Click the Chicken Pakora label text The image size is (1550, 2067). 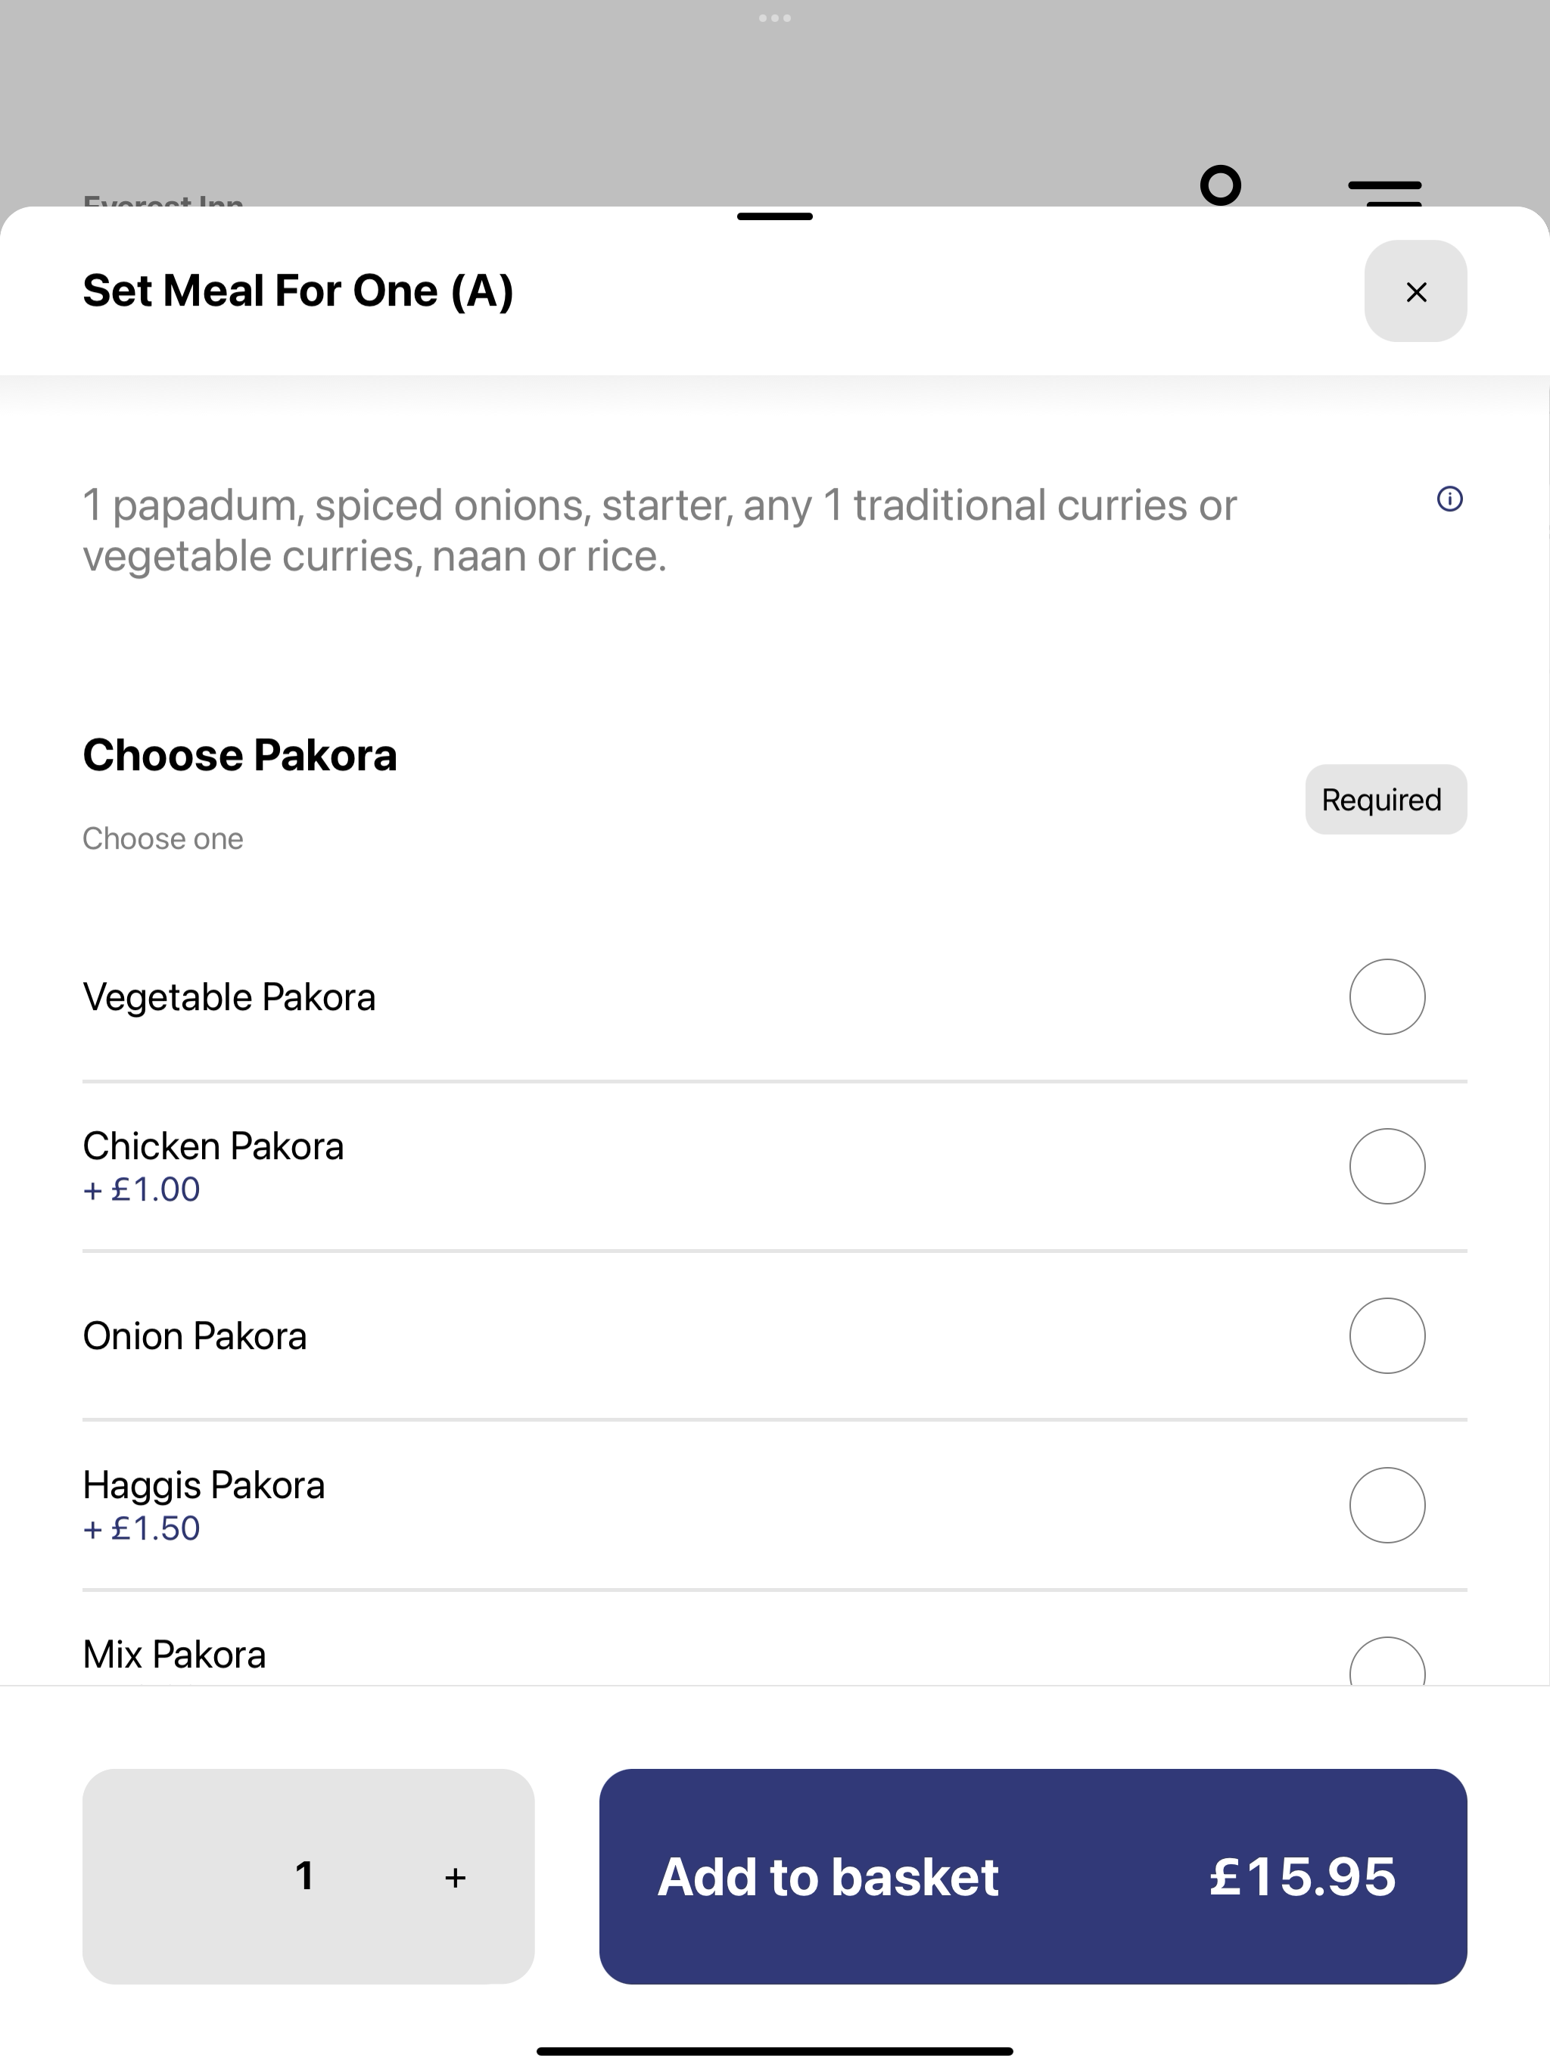click(x=213, y=1145)
